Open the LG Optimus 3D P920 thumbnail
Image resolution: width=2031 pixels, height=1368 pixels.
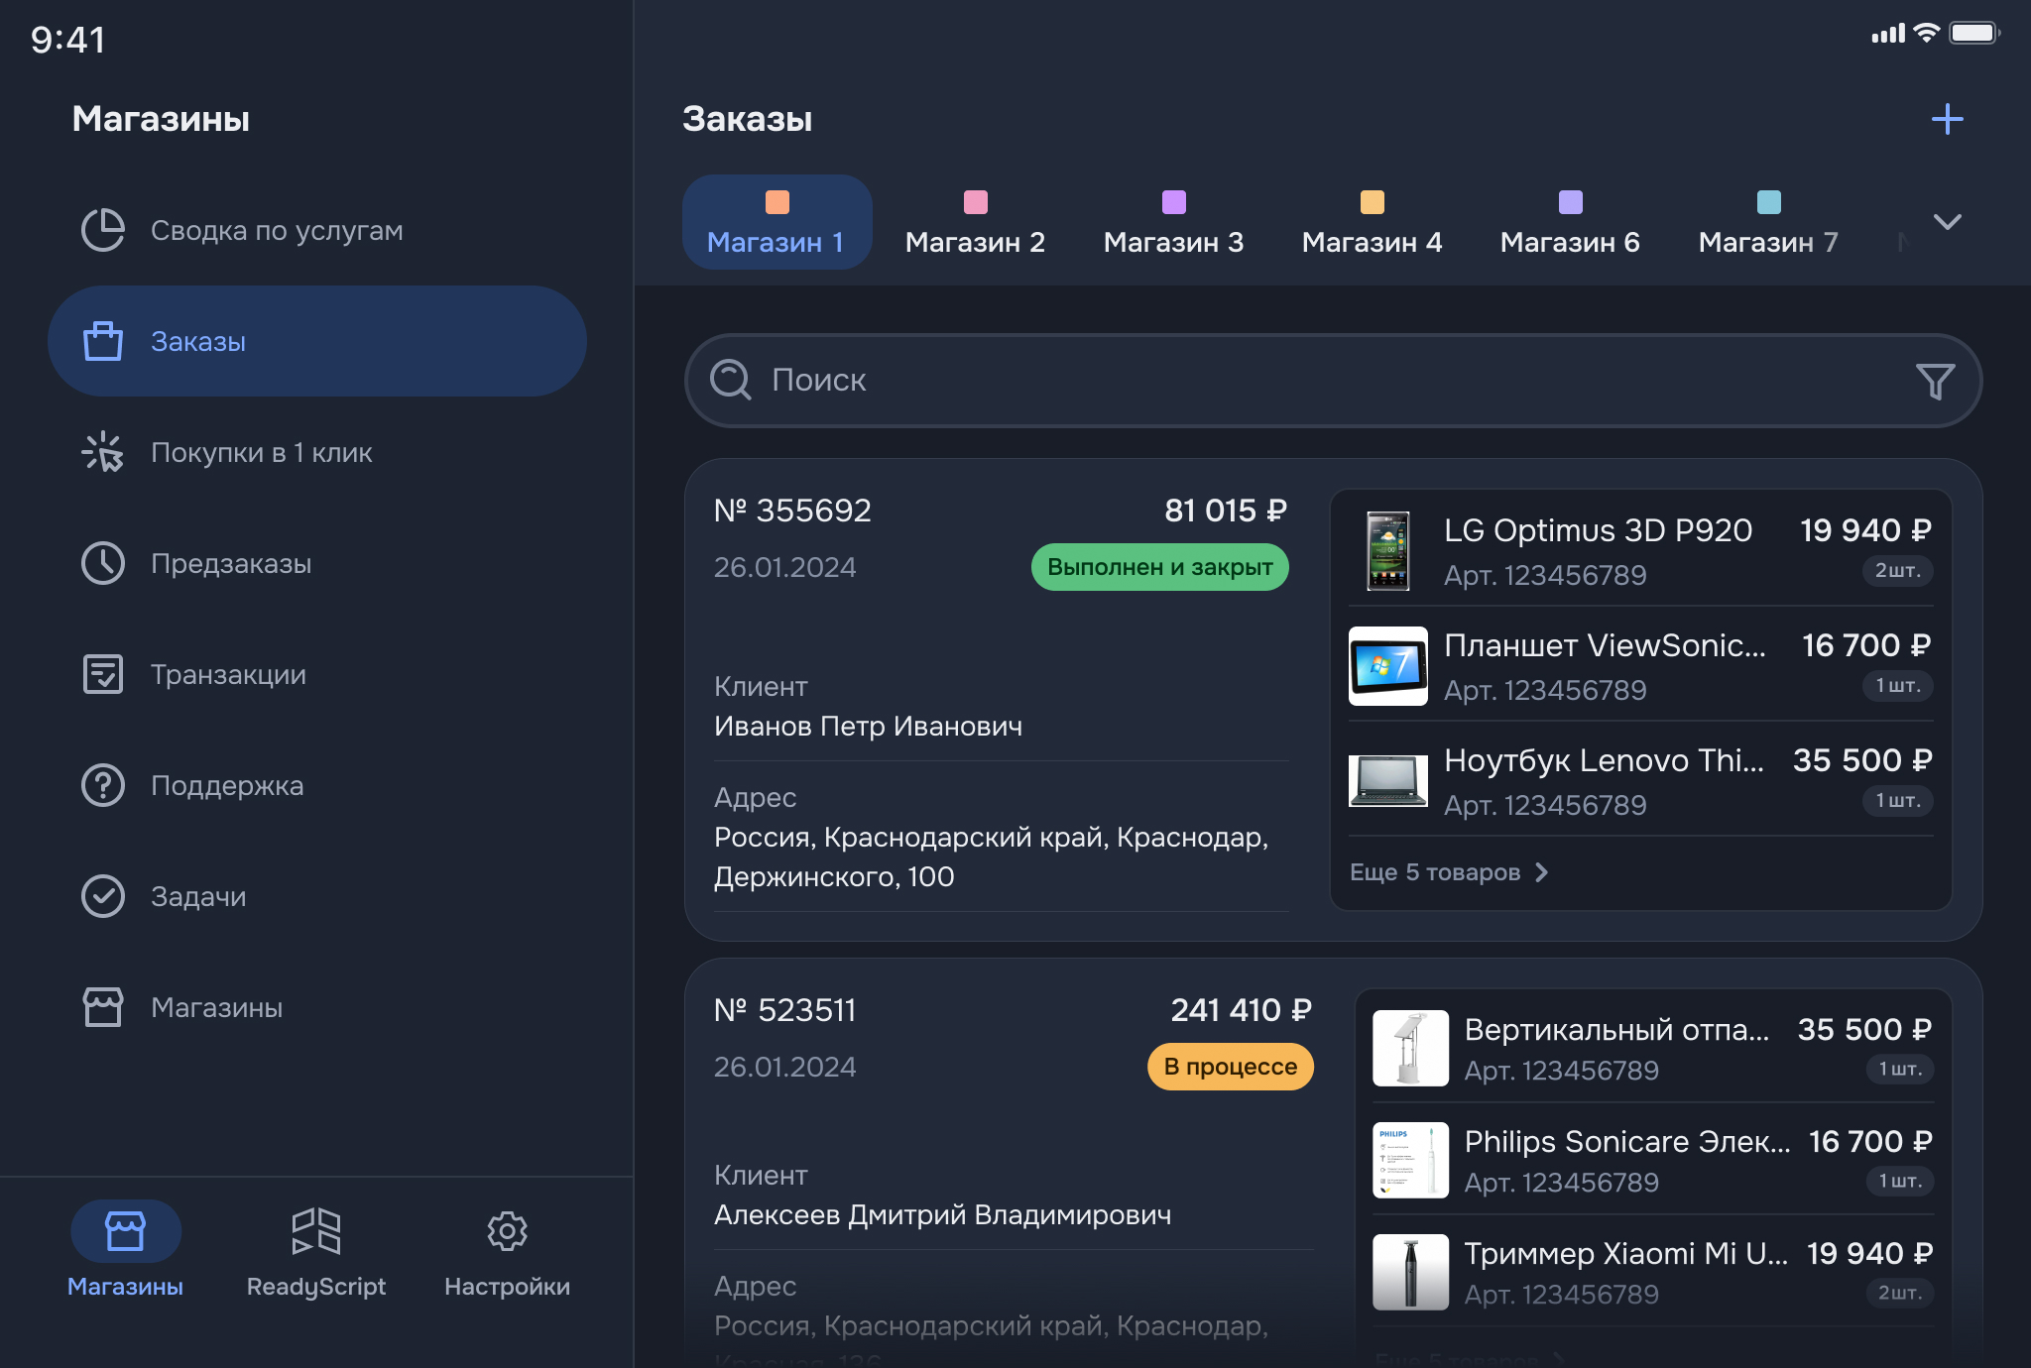click(x=1388, y=551)
